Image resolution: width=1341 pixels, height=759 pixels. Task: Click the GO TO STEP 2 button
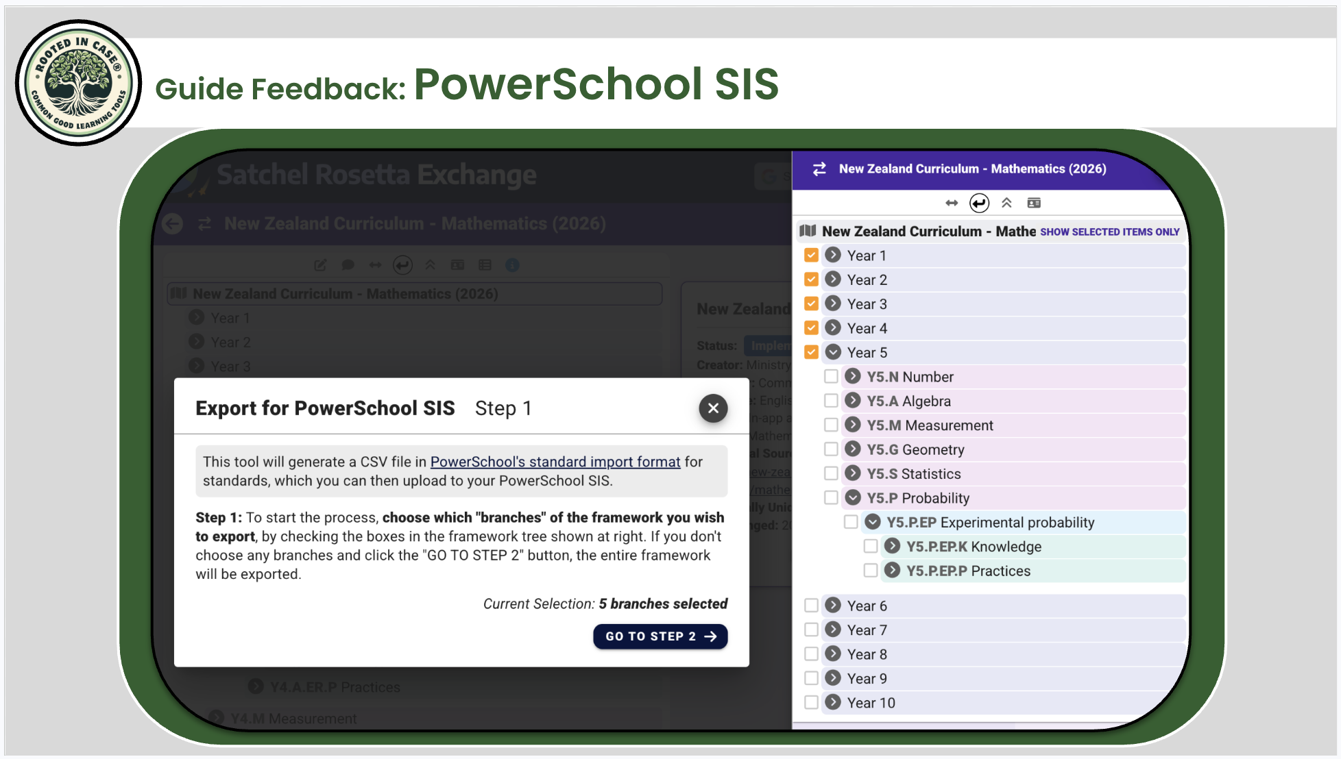coord(660,636)
